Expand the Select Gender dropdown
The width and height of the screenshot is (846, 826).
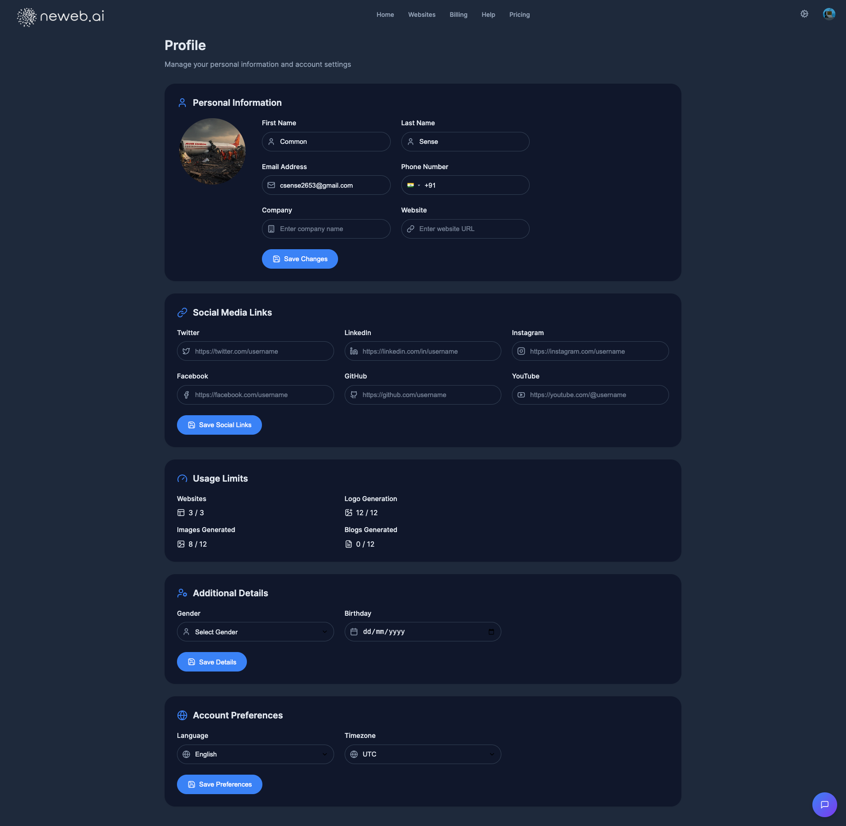coord(255,632)
